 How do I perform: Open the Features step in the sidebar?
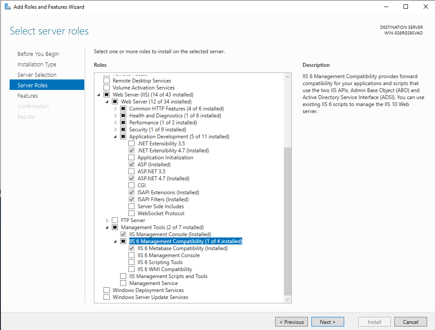coord(28,96)
